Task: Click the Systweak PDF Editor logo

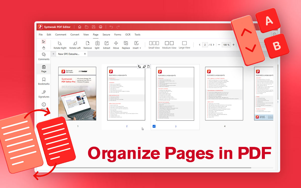Action: click(x=40, y=27)
